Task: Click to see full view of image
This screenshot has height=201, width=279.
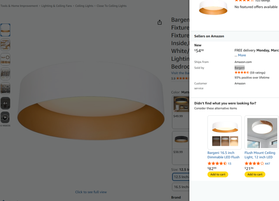Action: click(x=91, y=192)
